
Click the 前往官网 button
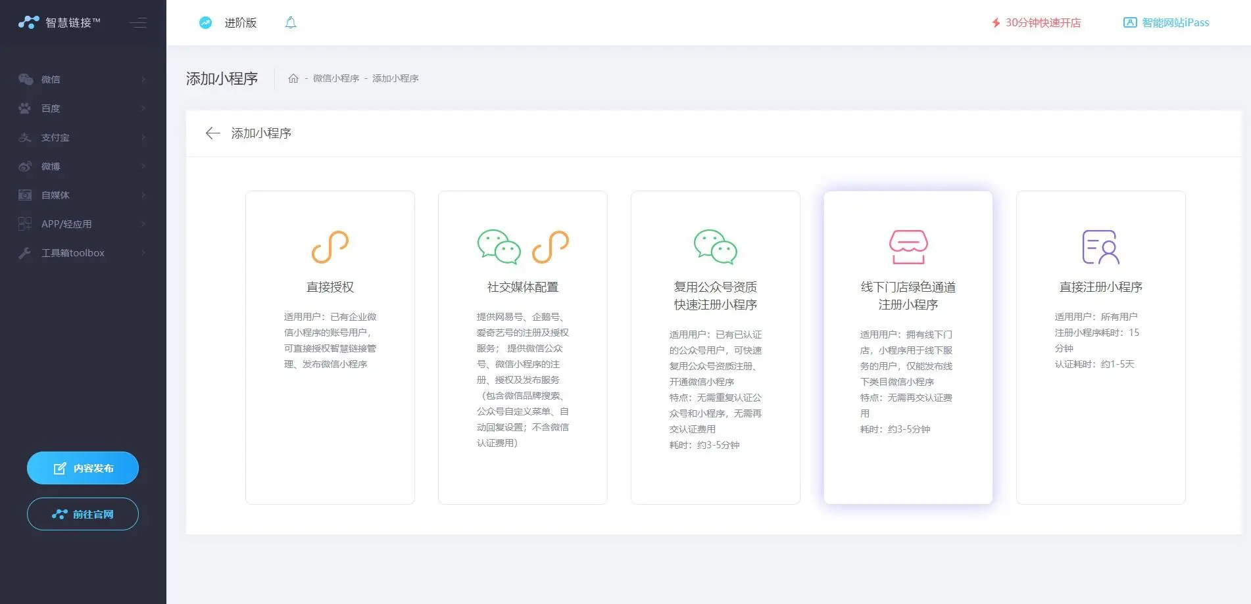point(83,514)
